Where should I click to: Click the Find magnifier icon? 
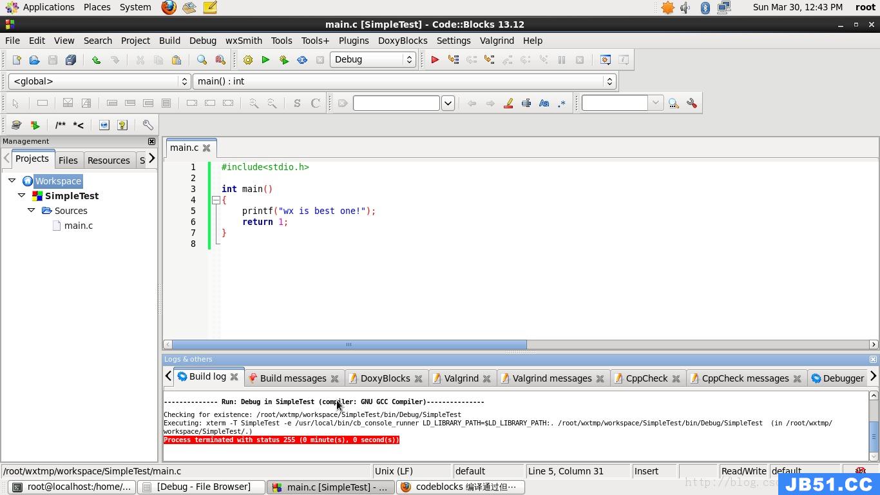coord(202,60)
